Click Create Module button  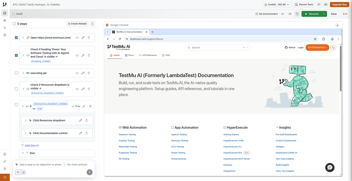[x=77, y=24]
